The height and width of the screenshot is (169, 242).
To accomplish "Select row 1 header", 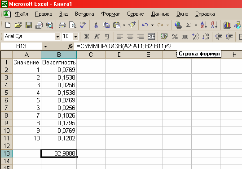I will [6, 62].
